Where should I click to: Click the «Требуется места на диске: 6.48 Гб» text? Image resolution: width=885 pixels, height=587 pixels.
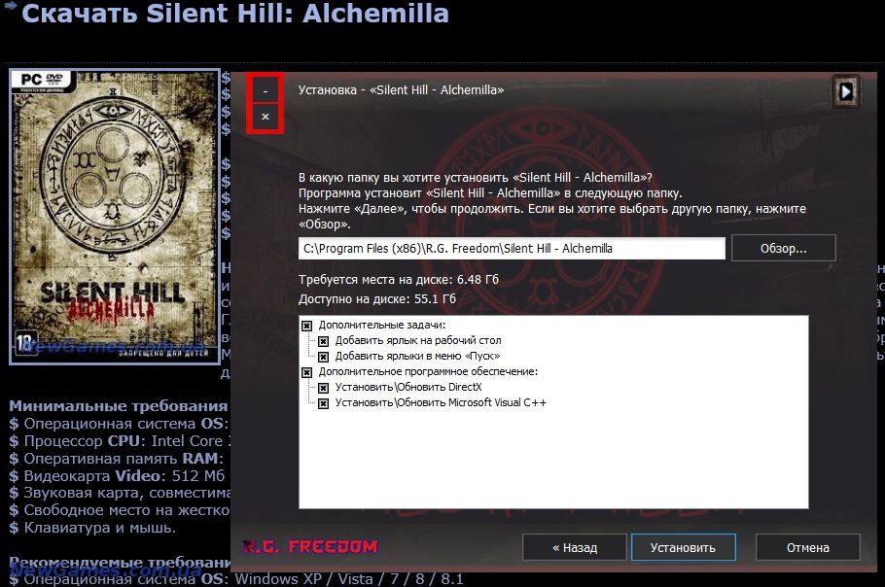(399, 280)
